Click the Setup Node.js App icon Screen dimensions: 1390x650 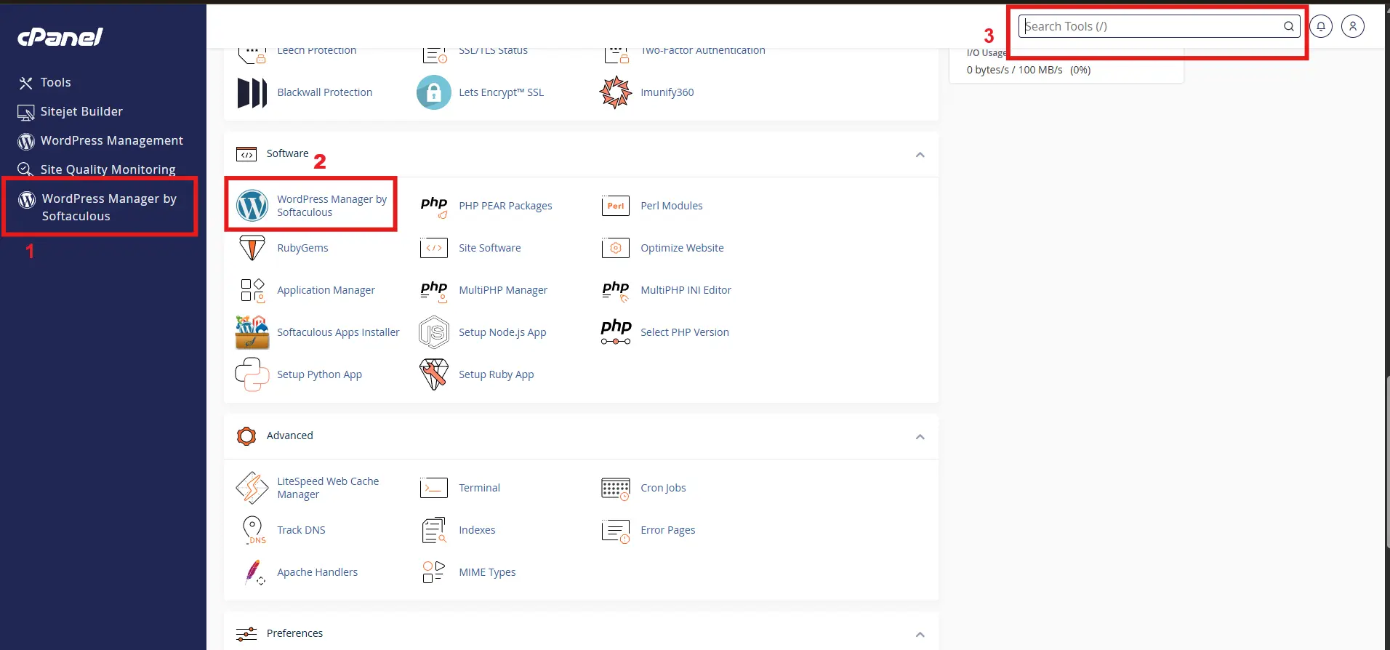pyautogui.click(x=434, y=332)
